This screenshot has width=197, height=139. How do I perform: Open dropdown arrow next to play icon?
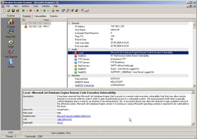point(27,11)
